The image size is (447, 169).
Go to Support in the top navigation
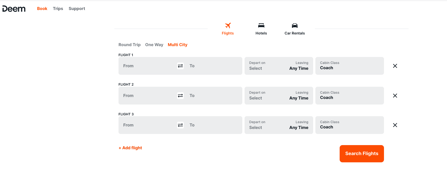[77, 9]
